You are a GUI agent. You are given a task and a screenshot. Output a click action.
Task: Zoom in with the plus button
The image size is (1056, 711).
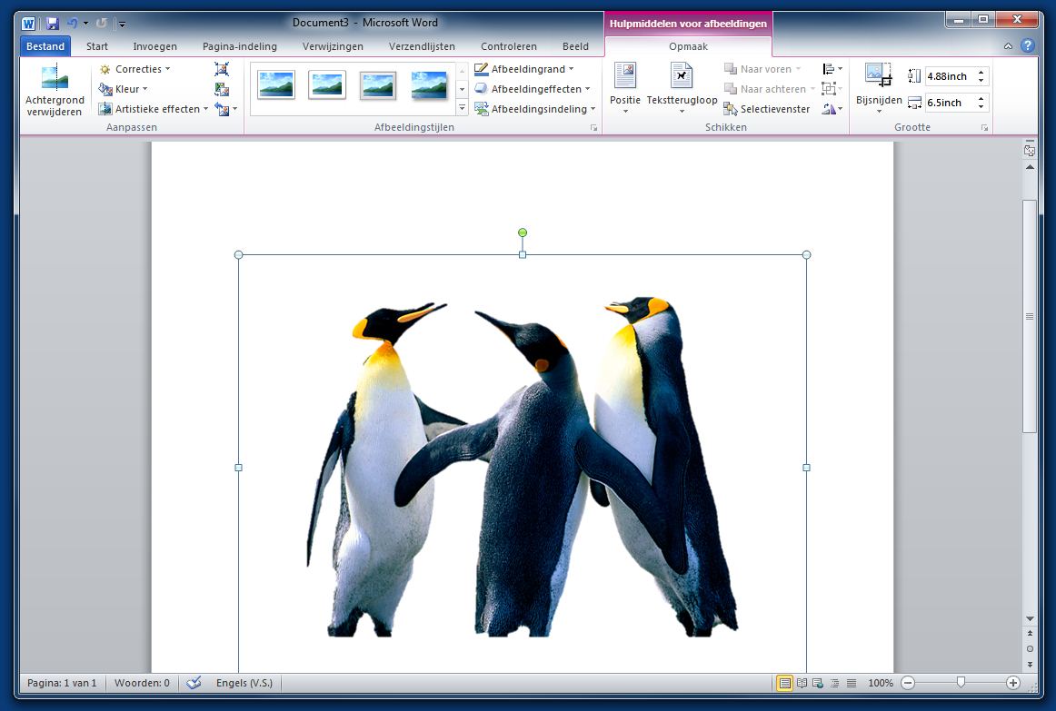tap(1013, 683)
